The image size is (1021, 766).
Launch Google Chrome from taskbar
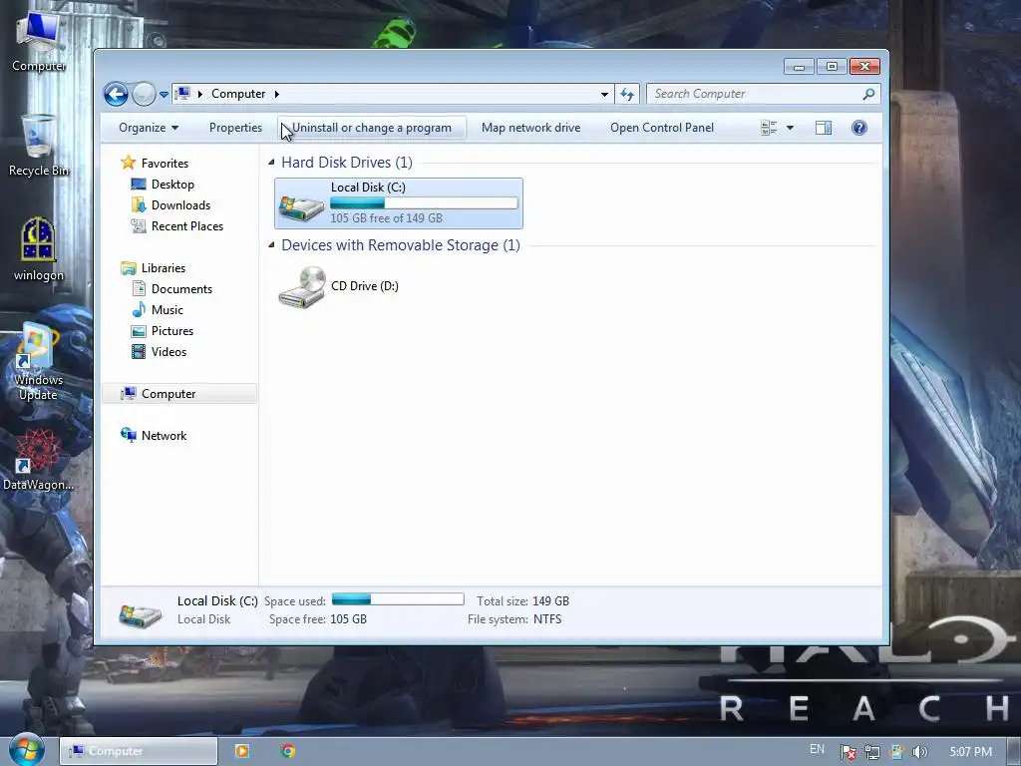(288, 751)
